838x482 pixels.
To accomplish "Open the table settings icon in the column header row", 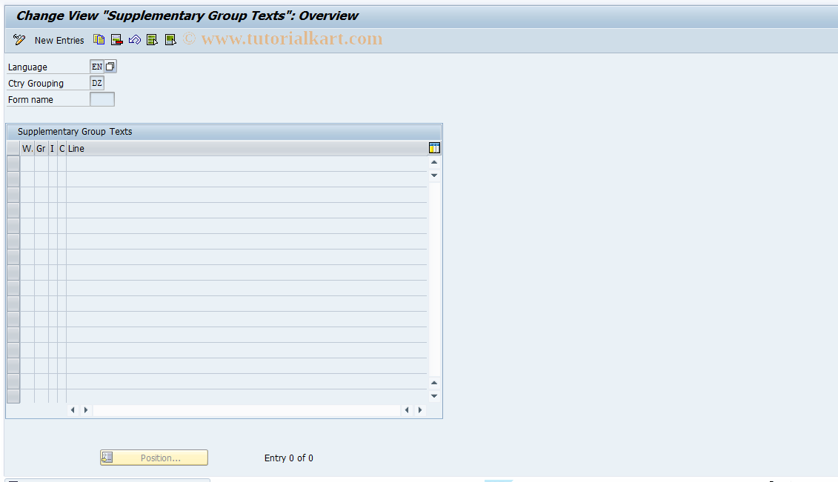I will 434,148.
